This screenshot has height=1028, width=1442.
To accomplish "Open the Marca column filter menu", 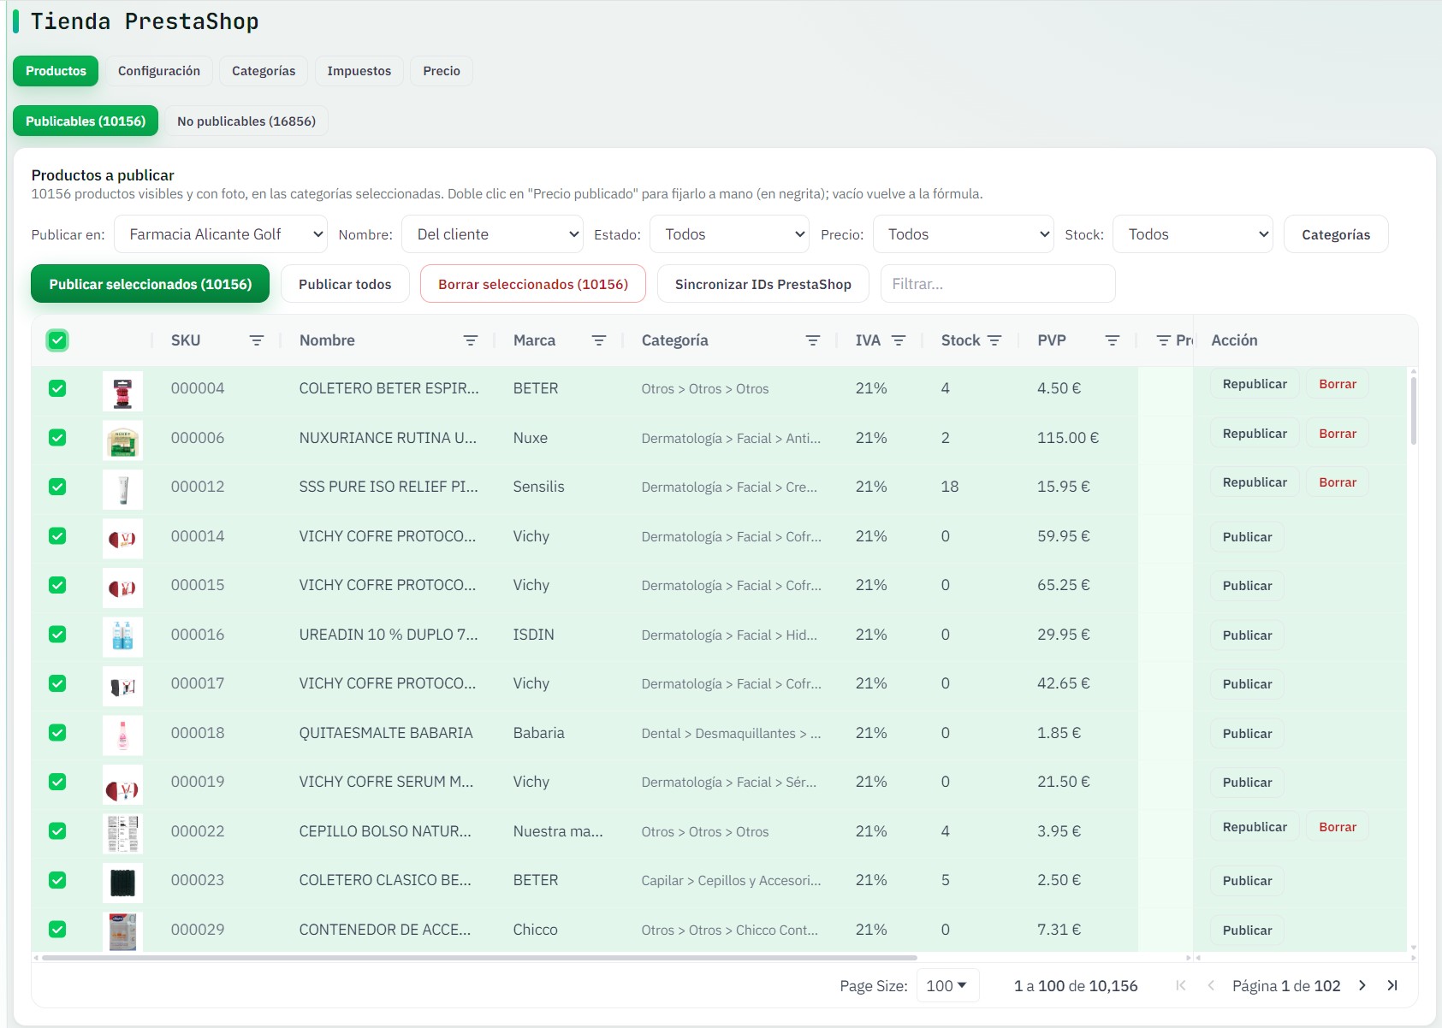I will tap(598, 340).
